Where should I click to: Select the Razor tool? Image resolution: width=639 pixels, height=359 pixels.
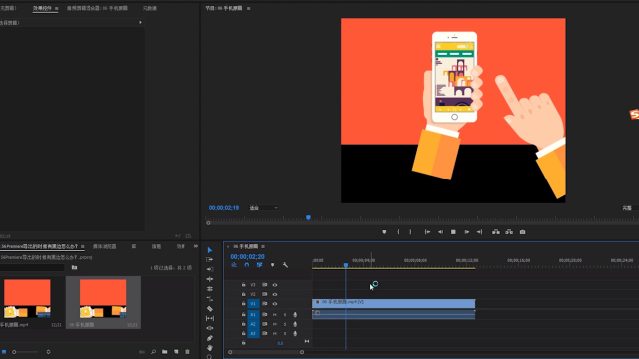click(x=210, y=309)
